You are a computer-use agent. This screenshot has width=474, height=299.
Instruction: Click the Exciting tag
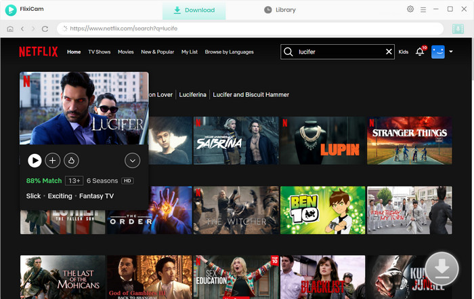point(60,196)
